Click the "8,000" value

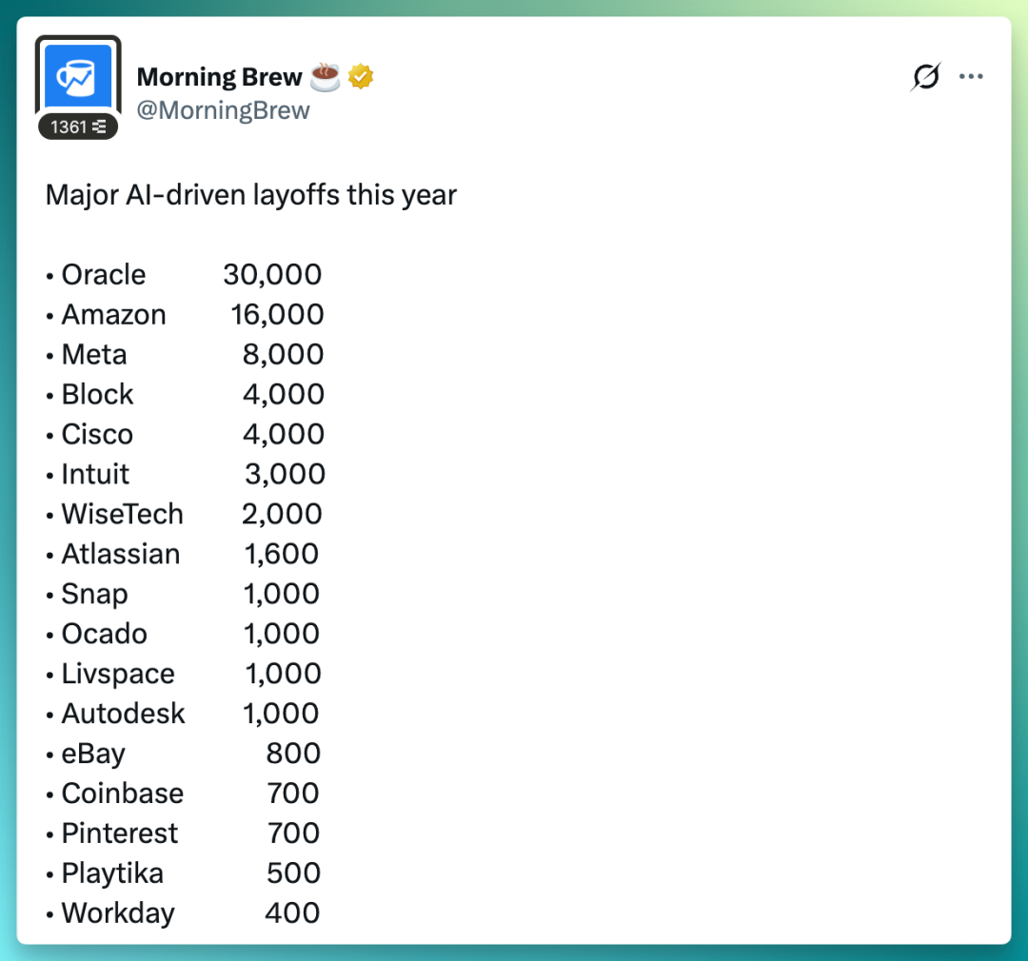[284, 355]
